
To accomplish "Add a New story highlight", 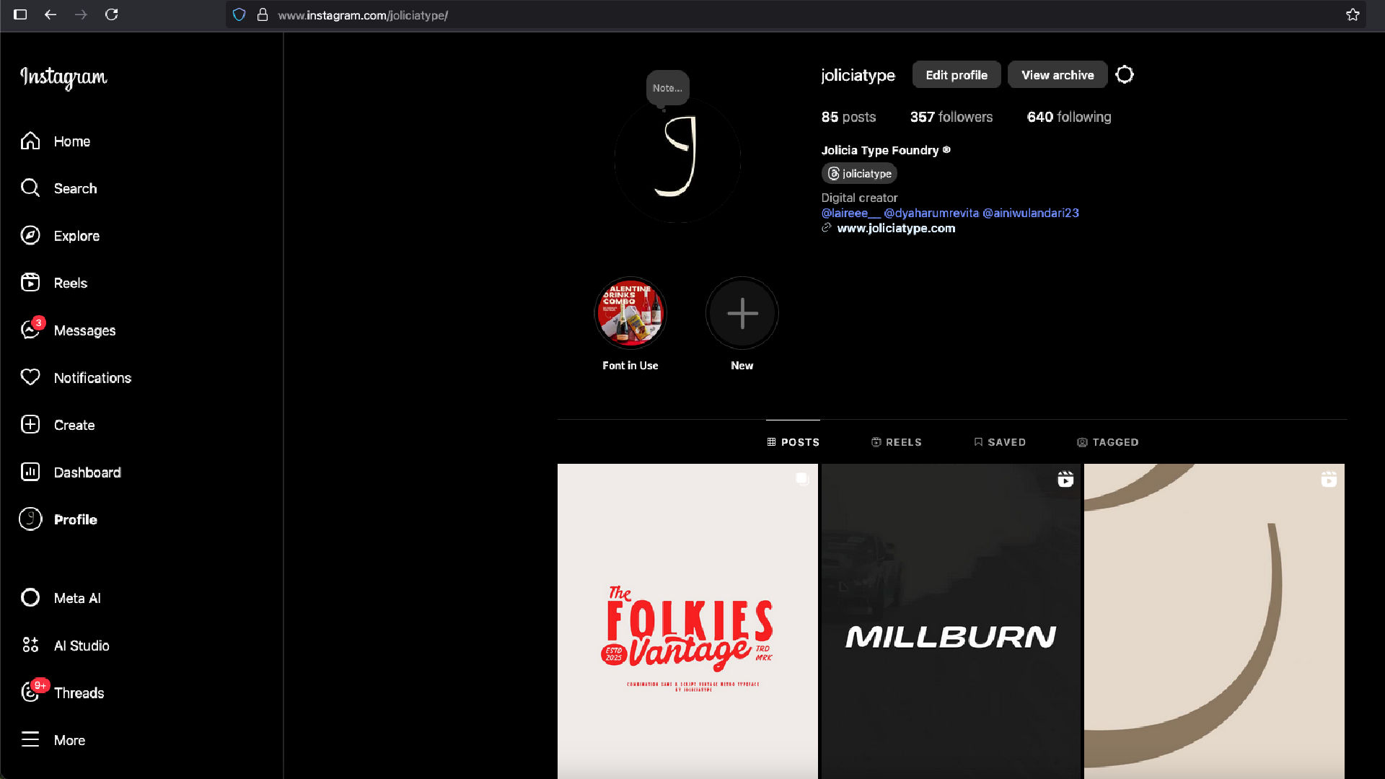I will (x=742, y=313).
